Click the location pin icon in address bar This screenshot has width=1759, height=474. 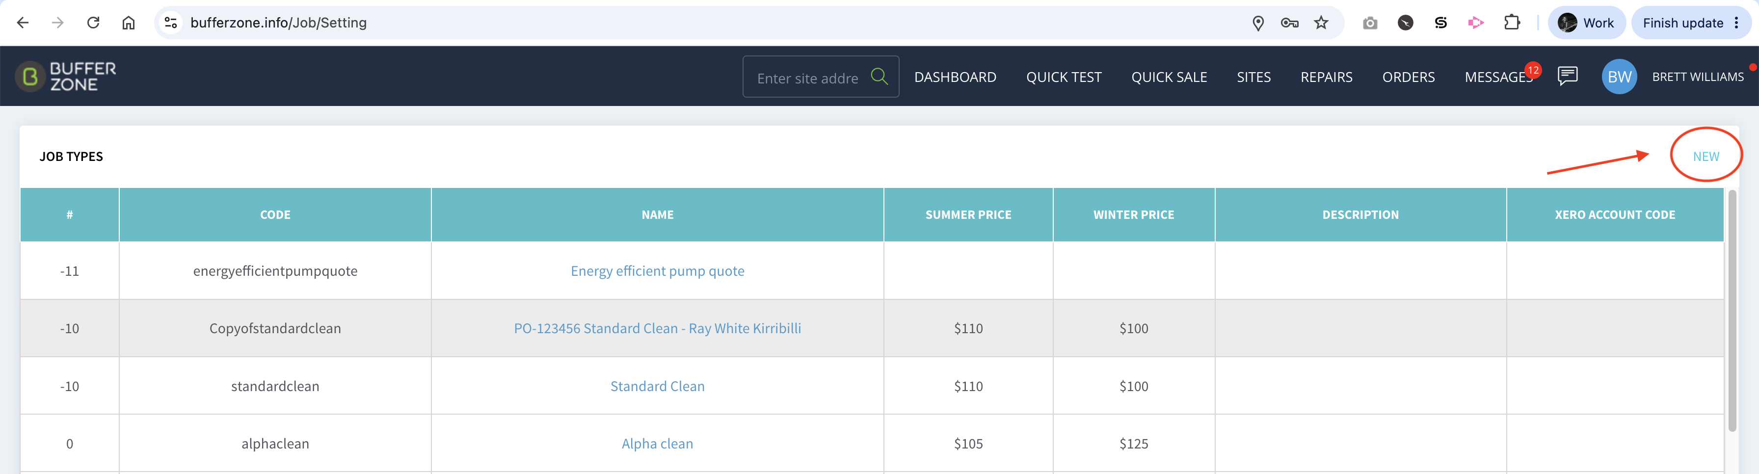1258,23
